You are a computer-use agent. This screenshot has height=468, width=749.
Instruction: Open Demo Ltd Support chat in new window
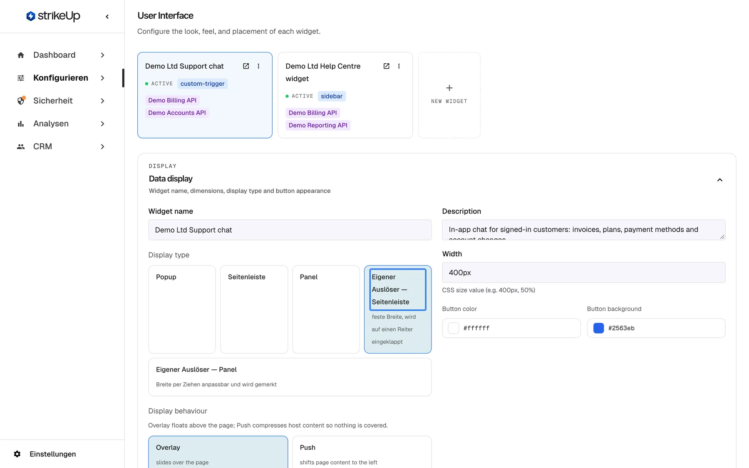246,66
